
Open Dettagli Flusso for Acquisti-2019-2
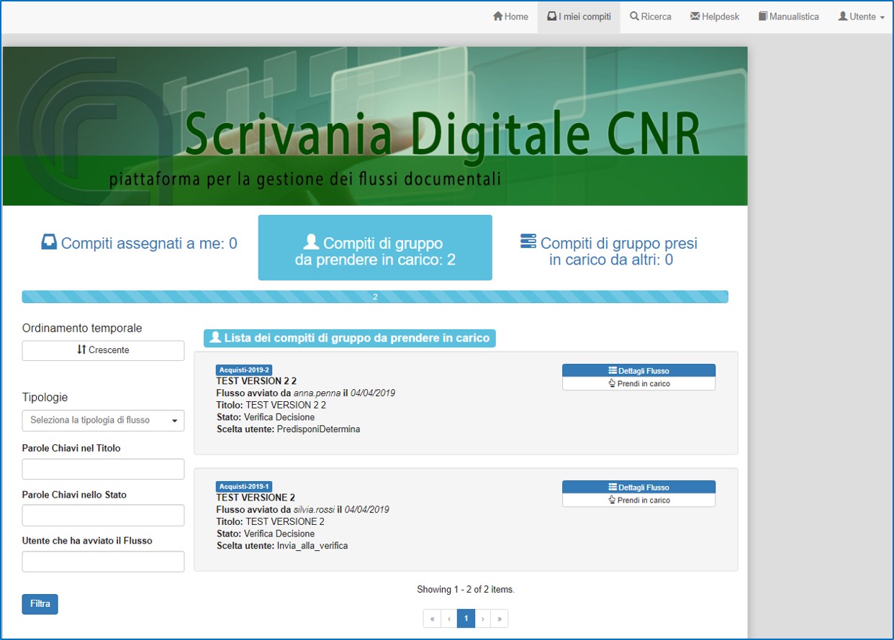coord(638,370)
